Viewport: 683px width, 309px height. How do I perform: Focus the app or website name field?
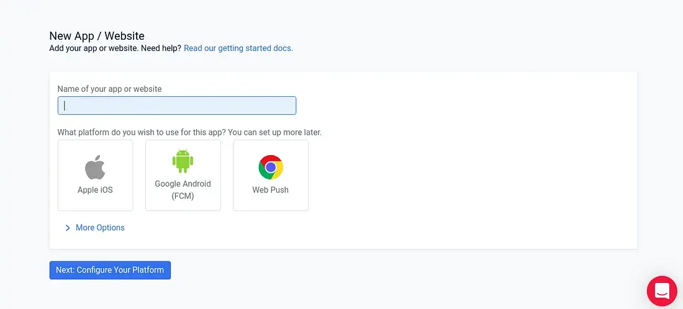coord(177,105)
